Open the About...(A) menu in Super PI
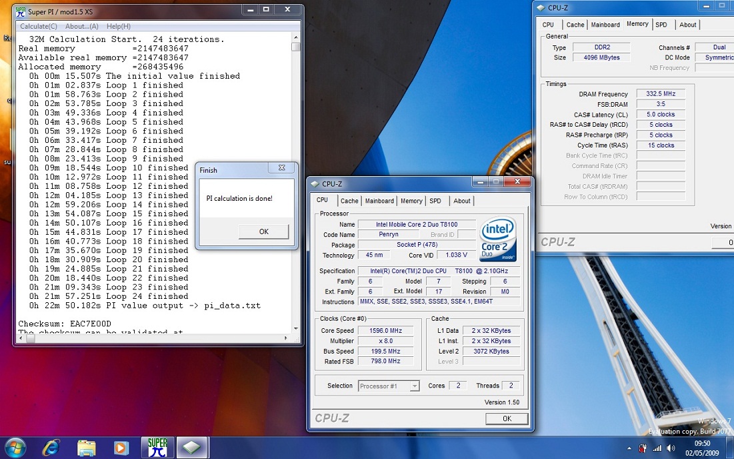 tap(82, 26)
